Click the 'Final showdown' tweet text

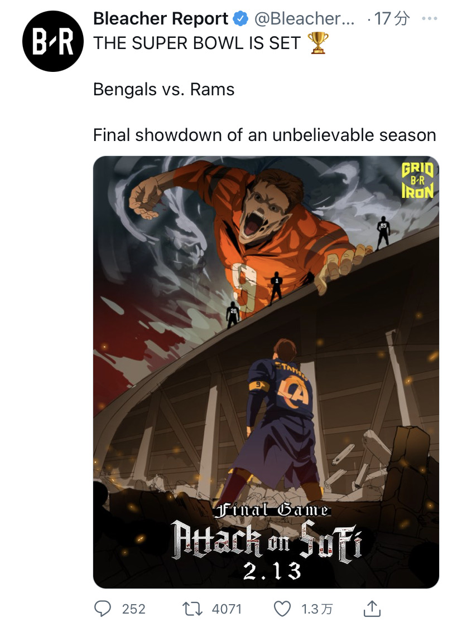click(264, 135)
